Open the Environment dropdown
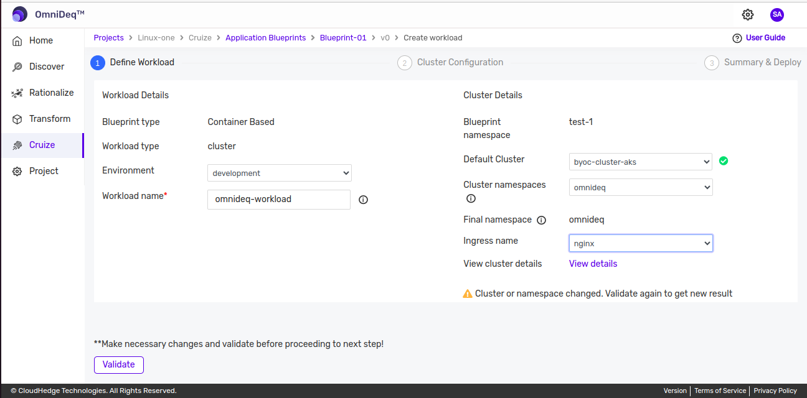 coord(280,173)
